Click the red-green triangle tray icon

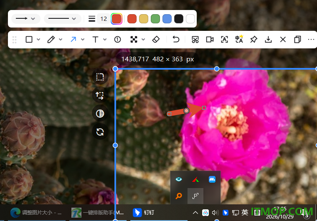point(195,179)
